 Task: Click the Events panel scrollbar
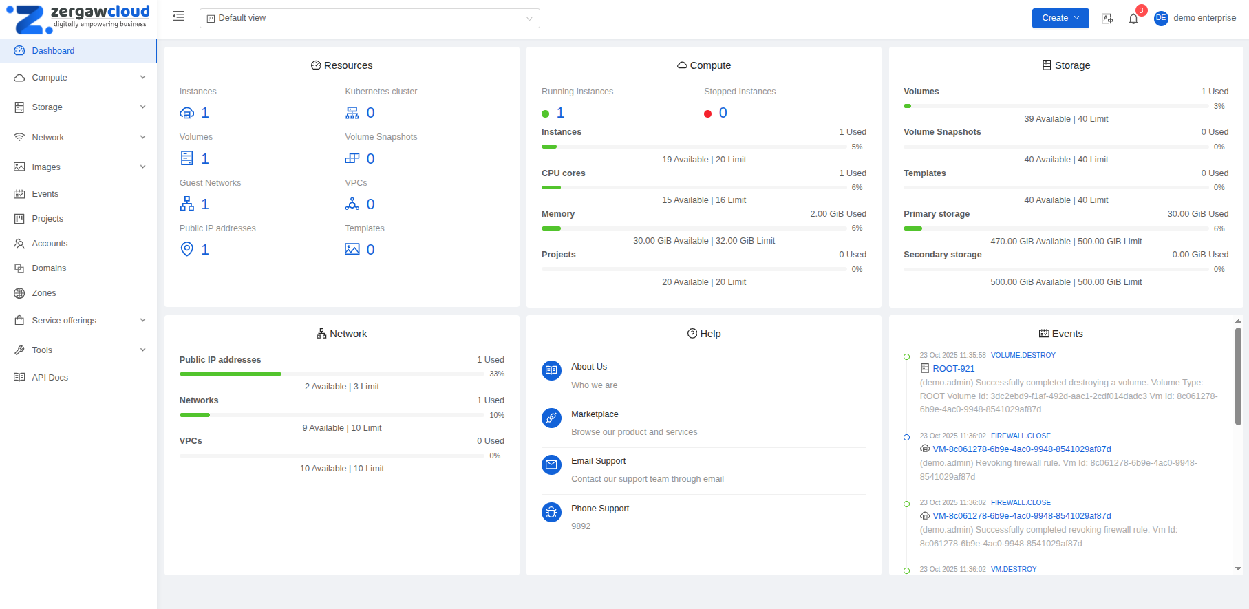1238,375
